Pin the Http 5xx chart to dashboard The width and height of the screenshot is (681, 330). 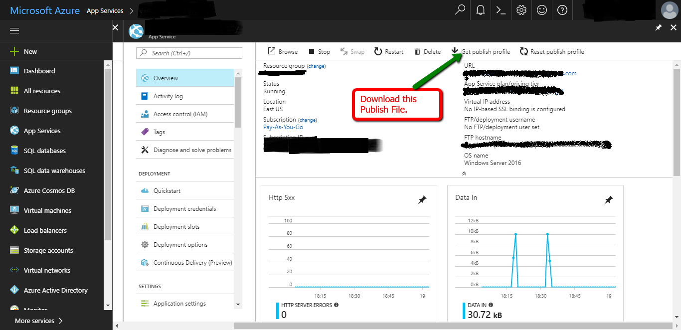(x=422, y=199)
